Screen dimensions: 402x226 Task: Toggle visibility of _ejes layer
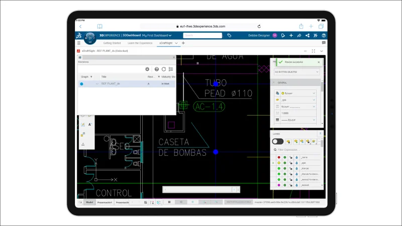click(284, 163)
